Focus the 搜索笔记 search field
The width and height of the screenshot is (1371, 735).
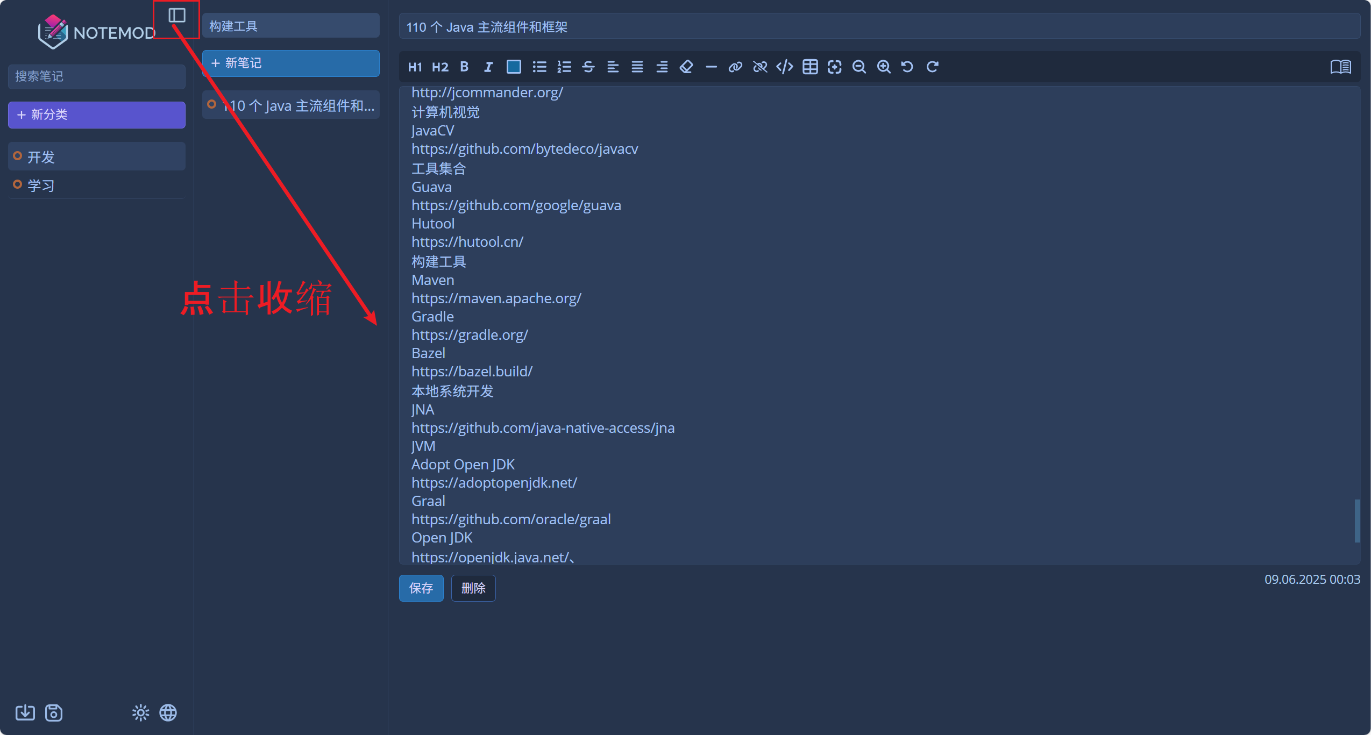pos(97,76)
